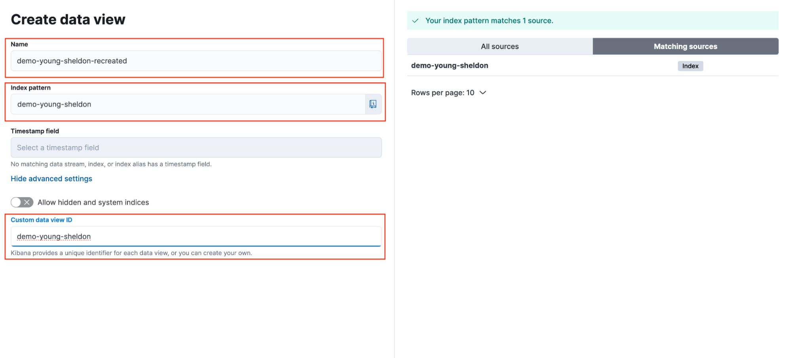The image size is (791, 358).
Task: Click the 'No matching data stream' help text
Action: tap(111, 164)
